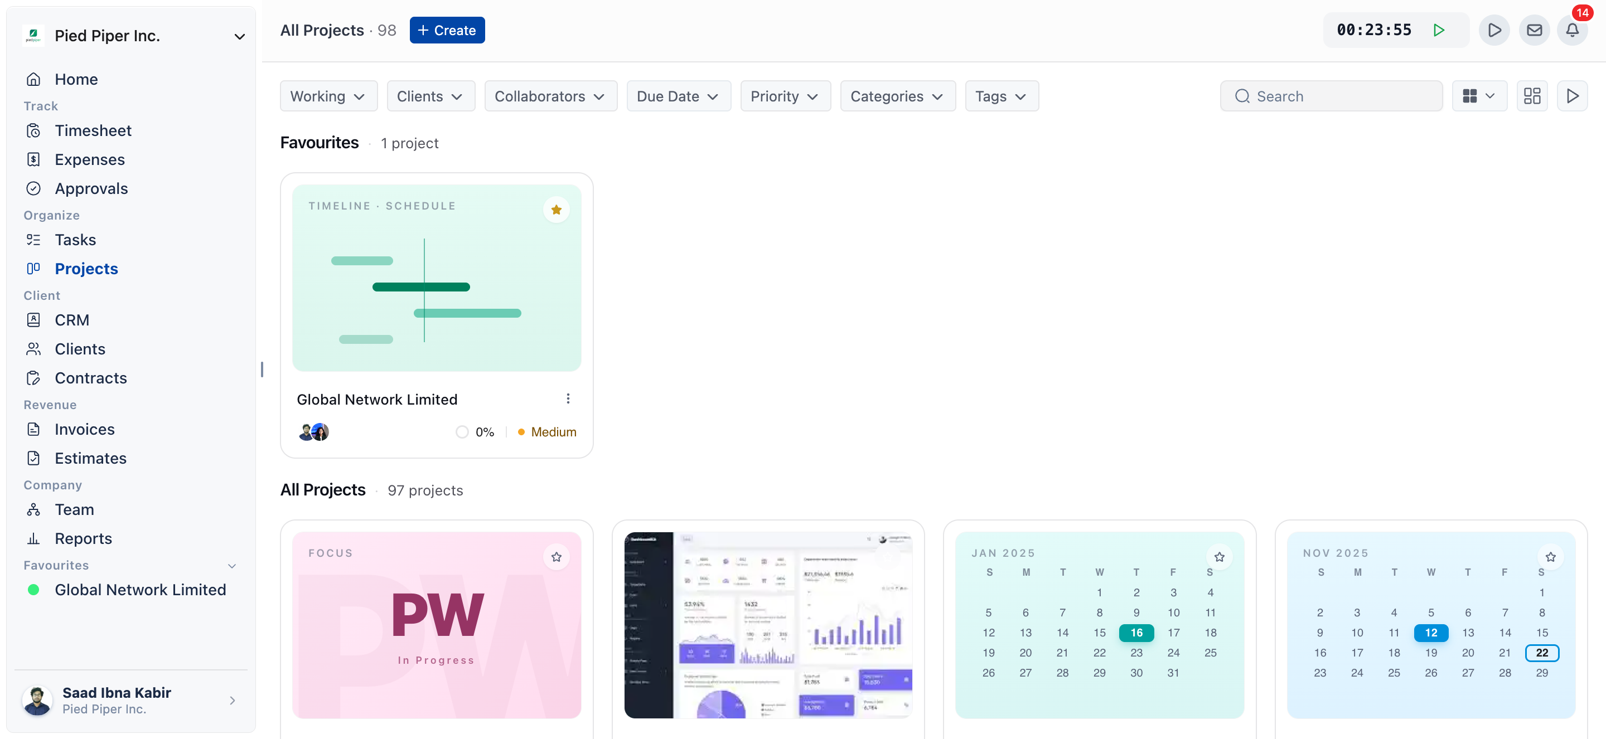Screen dimensions: 1606x739
Task: Click the 97 projects count text
Action: 425,490
